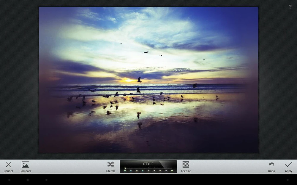Click the style slider handle marker
This screenshot has height=185, width=297.
[x=125, y=168]
